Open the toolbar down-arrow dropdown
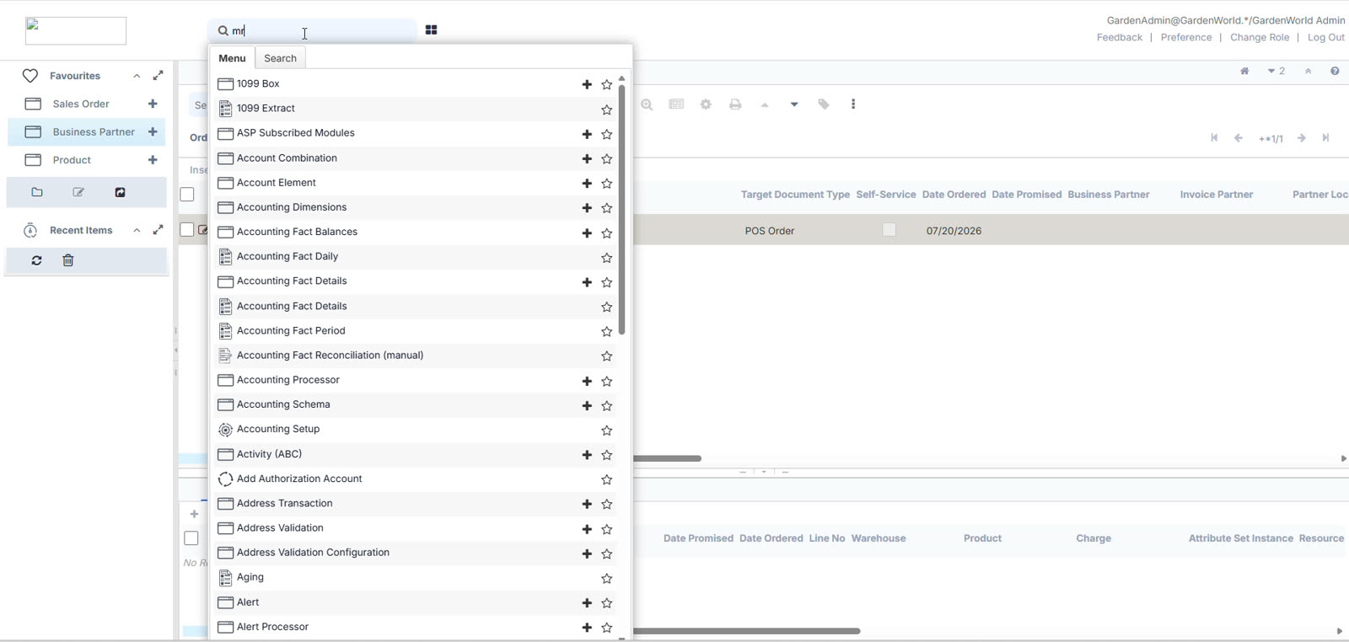This screenshot has height=642, width=1349. click(794, 104)
